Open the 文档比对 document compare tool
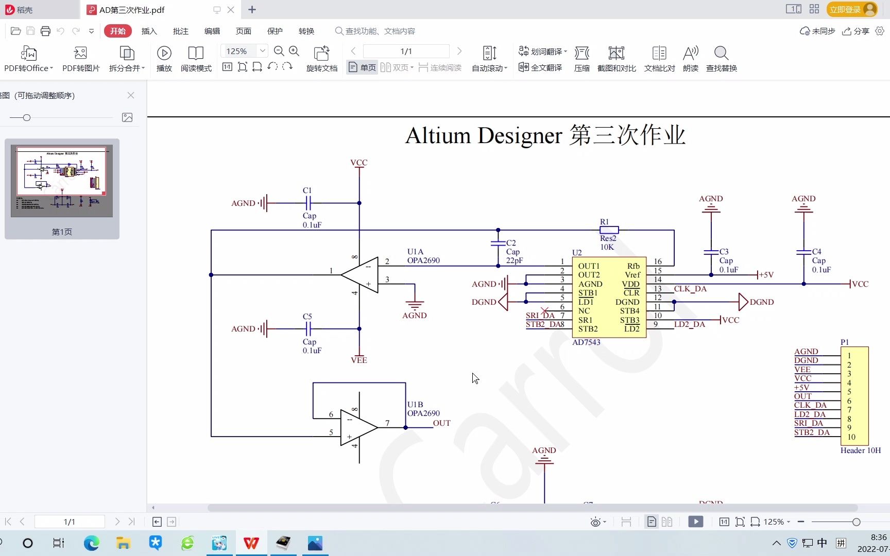The height and width of the screenshot is (556, 890). (x=659, y=59)
